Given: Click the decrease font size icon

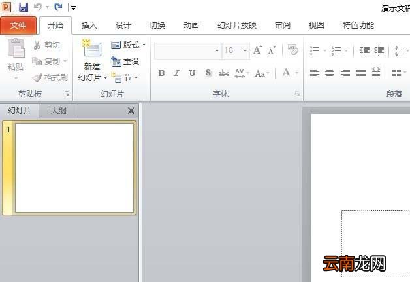Looking at the screenshot, I should [x=272, y=50].
